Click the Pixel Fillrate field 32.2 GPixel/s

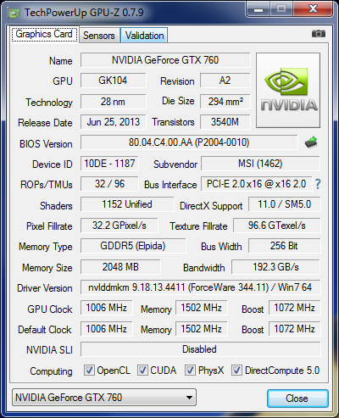[119, 226]
